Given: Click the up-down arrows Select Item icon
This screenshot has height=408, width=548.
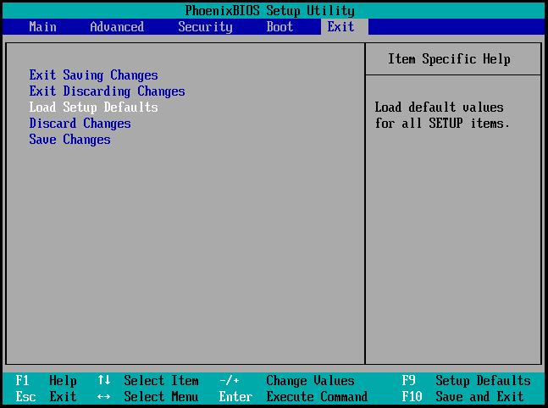Looking at the screenshot, I should pos(104,380).
